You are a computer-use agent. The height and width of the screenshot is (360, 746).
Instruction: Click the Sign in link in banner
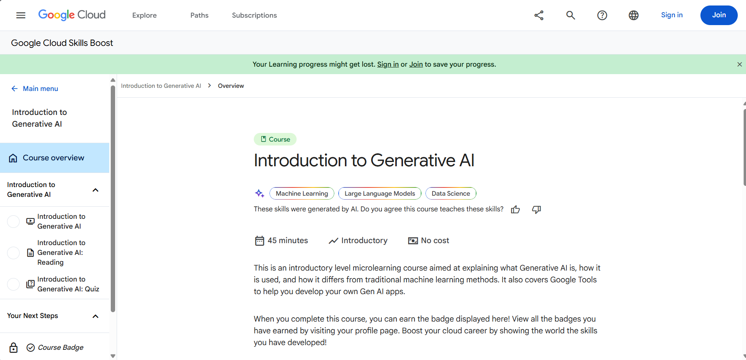388,64
